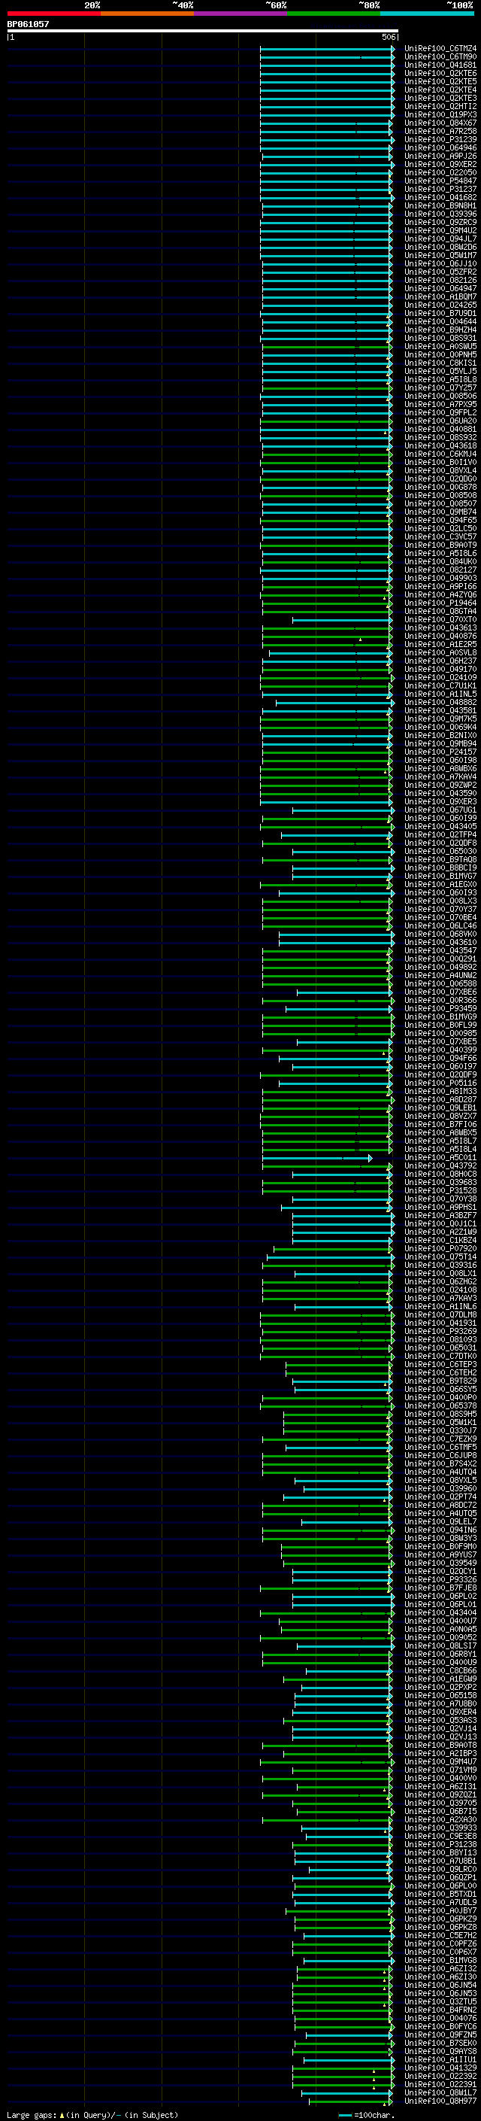
Task: Select the UniRef100_Q8H977 label
Action: click(x=440, y=2102)
